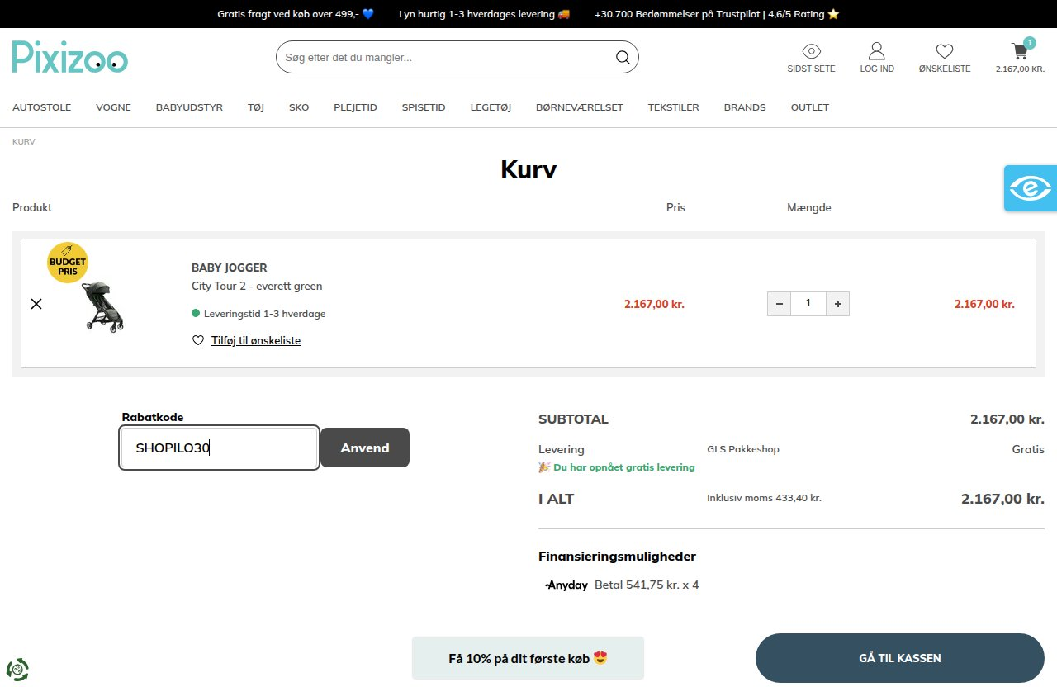1057x687 pixels.
Task: Click the Anyday financing logo
Action: [x=566, y=585]
